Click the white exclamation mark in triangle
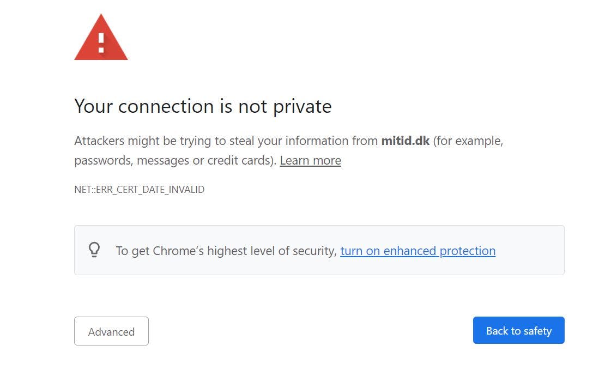The image size is (605, 382). tap(101, 42)
